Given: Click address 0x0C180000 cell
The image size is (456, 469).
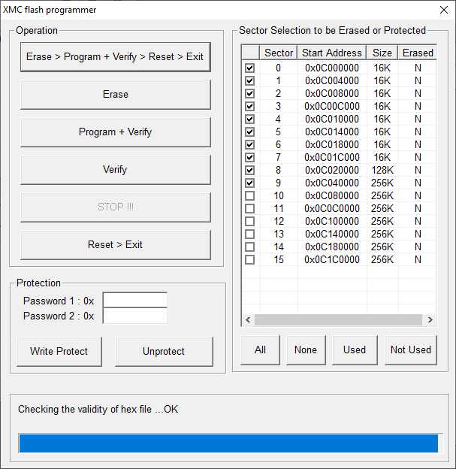Looking at the screenshot, I should click(x=332, y=247).
